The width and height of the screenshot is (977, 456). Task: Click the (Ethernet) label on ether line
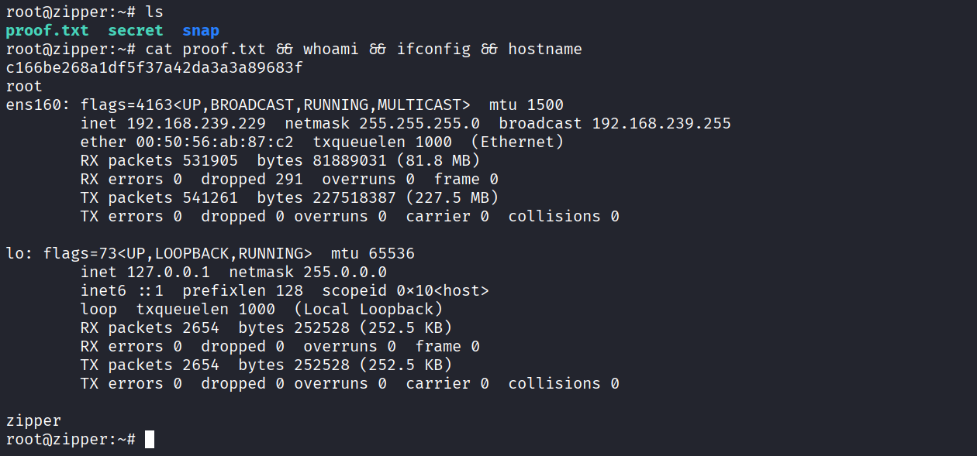(x=522, y=142)
